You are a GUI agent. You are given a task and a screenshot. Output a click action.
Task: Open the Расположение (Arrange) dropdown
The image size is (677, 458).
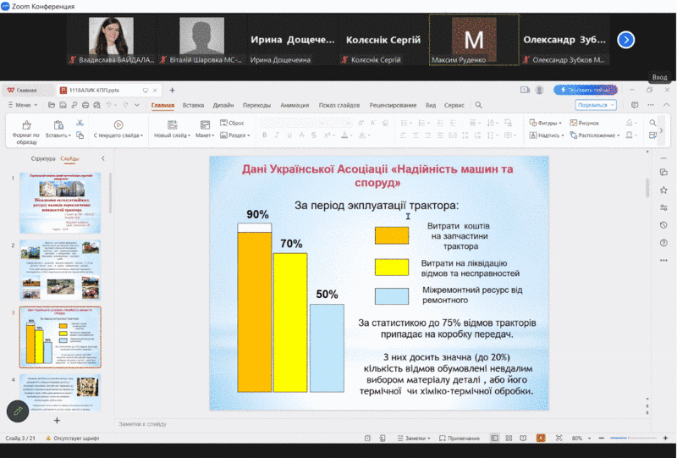[595, 135]
